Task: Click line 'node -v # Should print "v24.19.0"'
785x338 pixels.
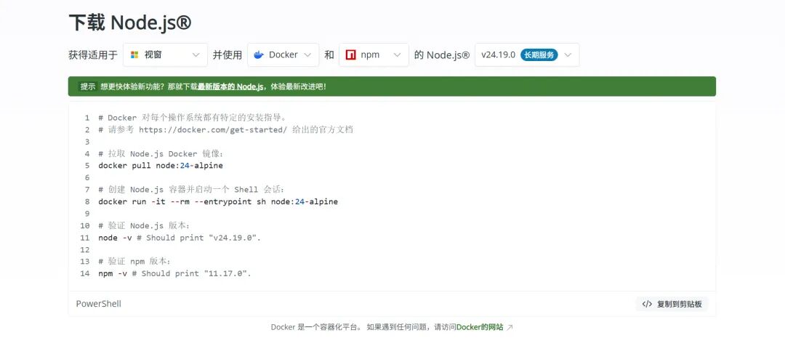Action: click(x=180, y=238)
